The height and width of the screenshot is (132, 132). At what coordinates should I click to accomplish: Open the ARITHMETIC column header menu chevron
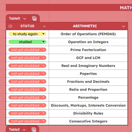pos(124,26)
